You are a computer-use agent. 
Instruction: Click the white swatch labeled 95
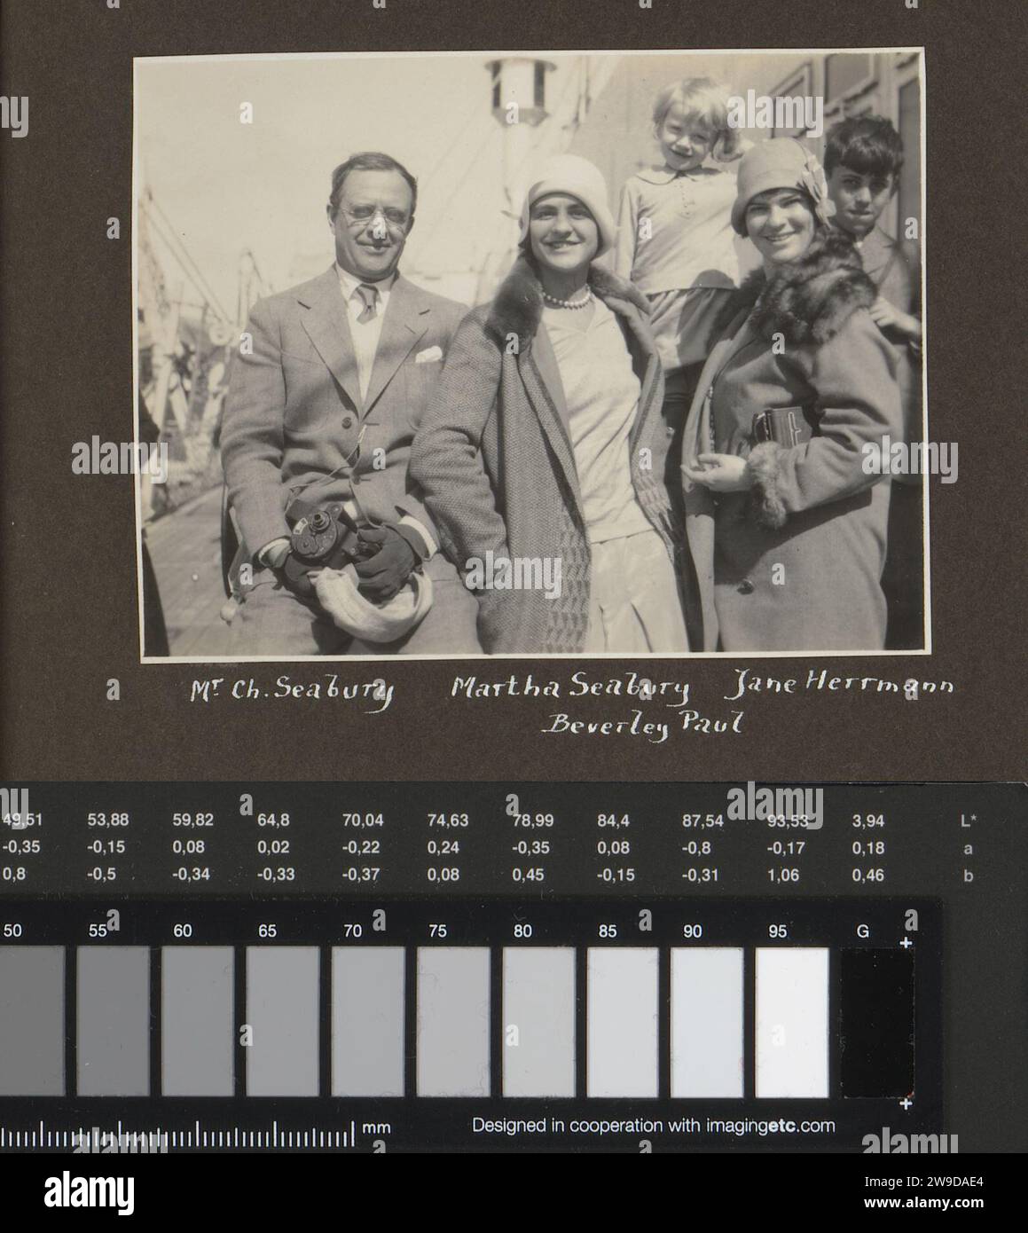point(792,1021)
